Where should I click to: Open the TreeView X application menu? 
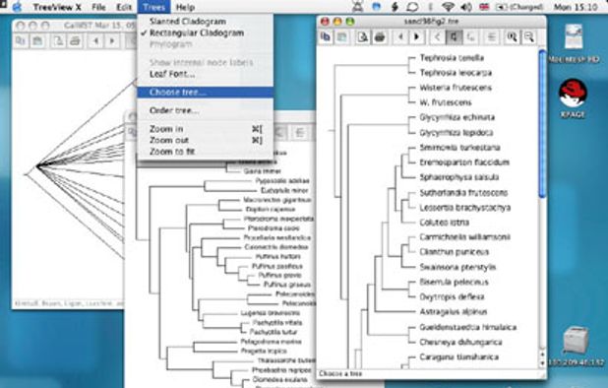pyautogui.click(x=57, y=7)
